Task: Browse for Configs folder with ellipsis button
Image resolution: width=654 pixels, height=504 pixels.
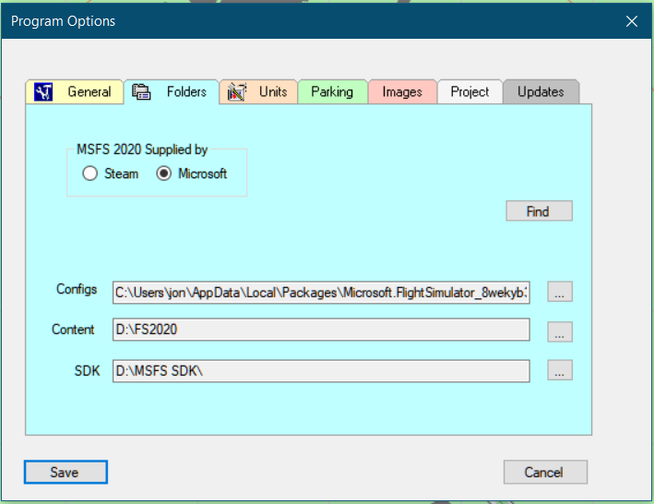Action: 560,292
